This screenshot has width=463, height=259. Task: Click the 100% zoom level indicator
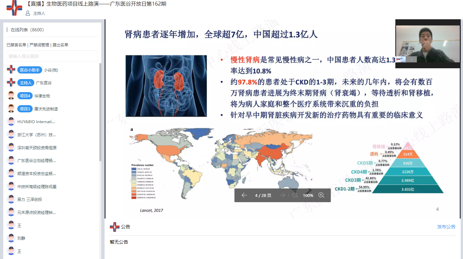pos(308,195)
